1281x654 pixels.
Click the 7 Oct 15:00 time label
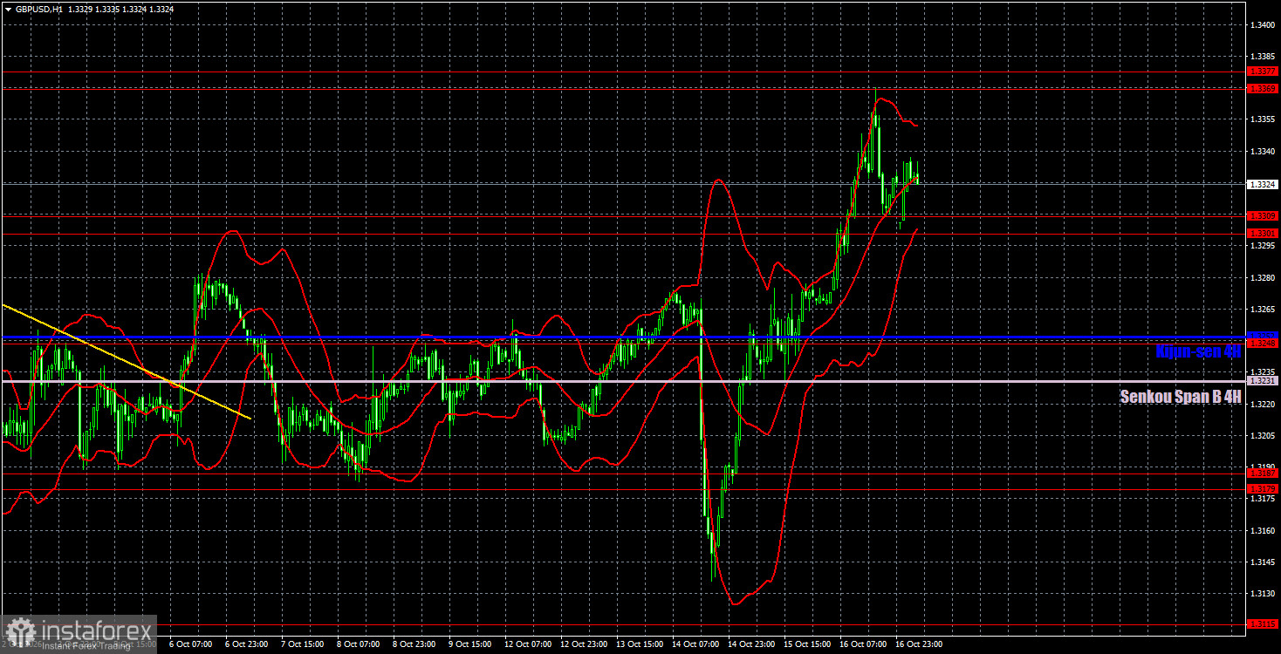click(x=301, y=644)
